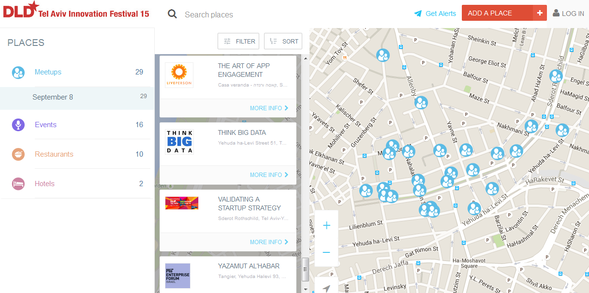Click the Casa veranda address text

tap(253, 85)
